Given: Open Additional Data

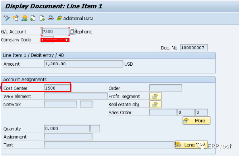Looking at the screenshot, I should pyautogui.click(x=75, y=18).
